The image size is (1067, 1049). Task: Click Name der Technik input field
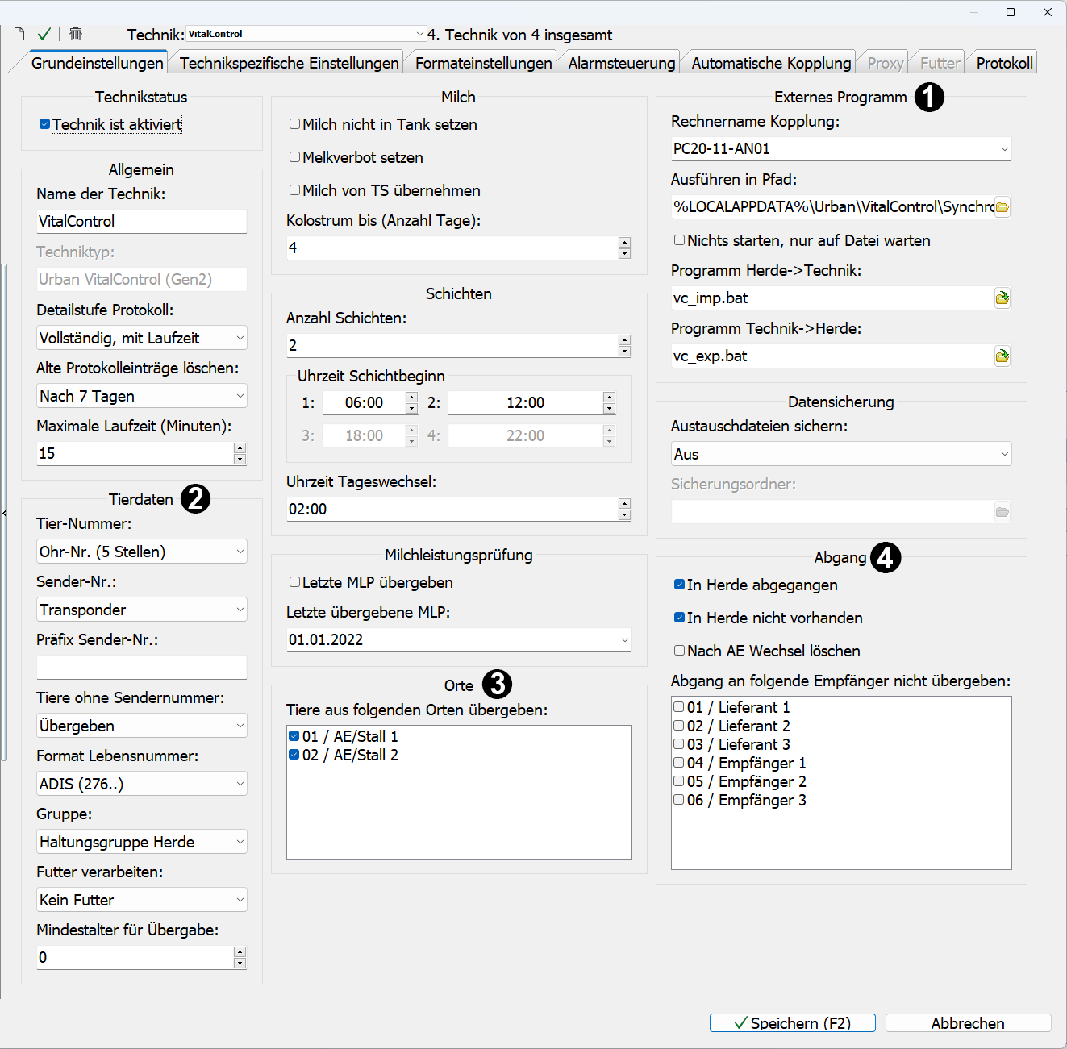pyautogui.click(x=141, y=222)
